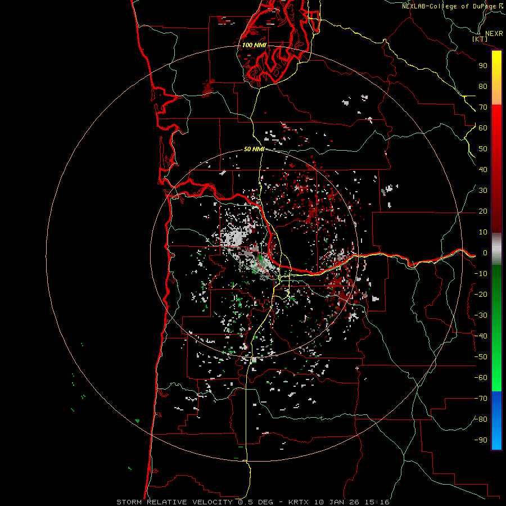Click the -60 value on velocity scale
The width and height of the screenshot is (506, 506).
(x=481, y=378)
